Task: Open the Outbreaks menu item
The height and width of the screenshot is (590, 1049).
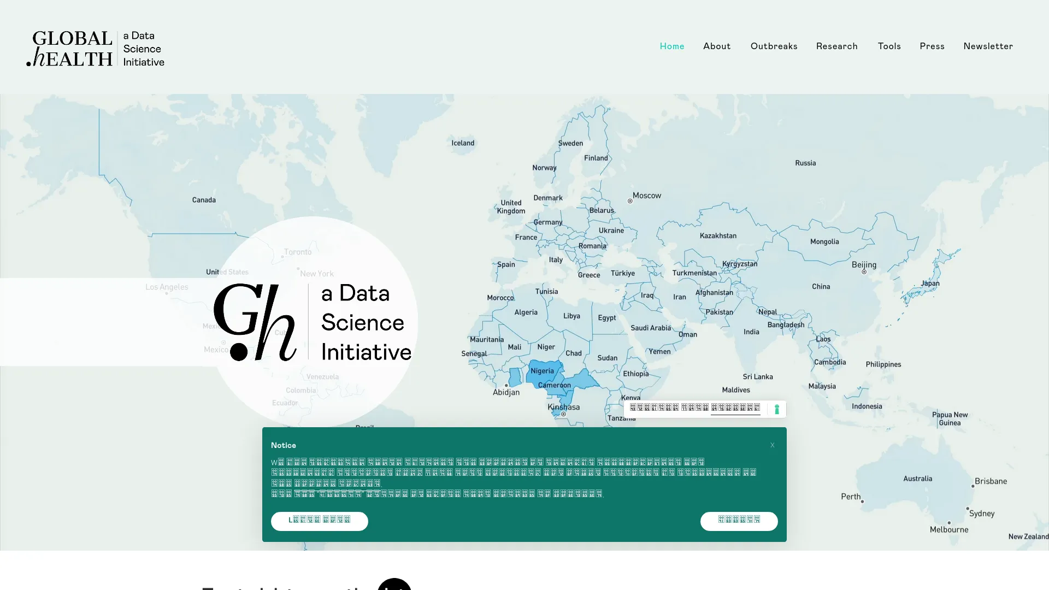Action: (774, 46)
